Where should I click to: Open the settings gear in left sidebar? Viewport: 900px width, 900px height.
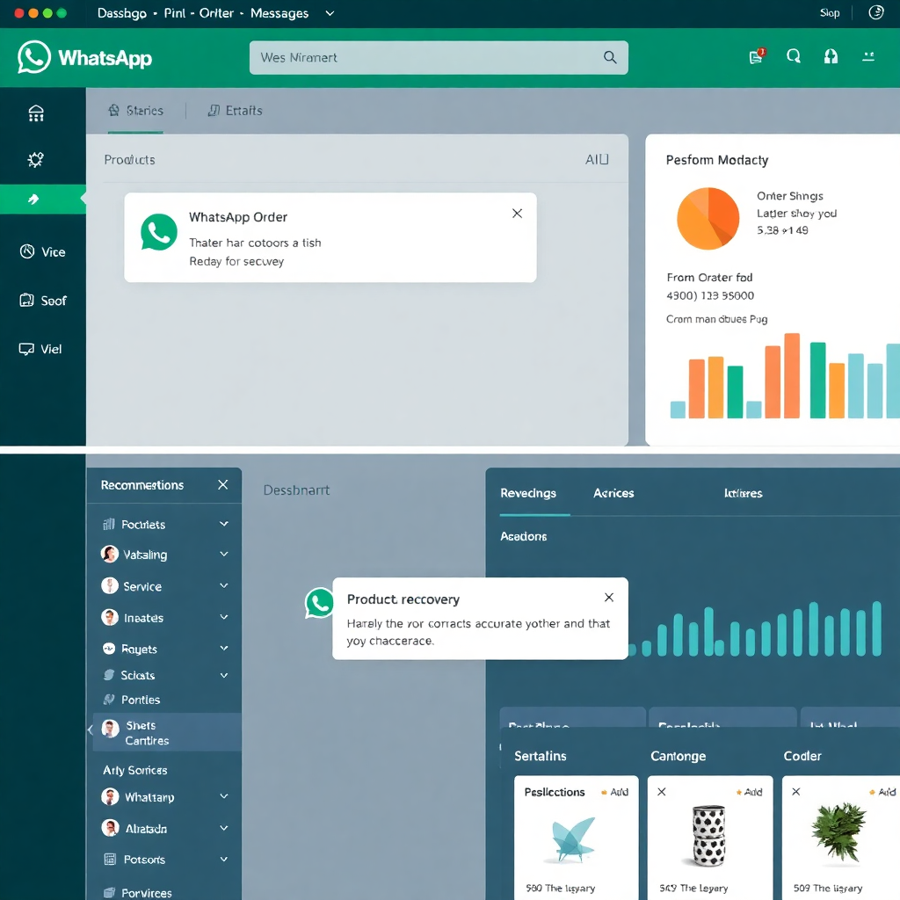[36, 159]
